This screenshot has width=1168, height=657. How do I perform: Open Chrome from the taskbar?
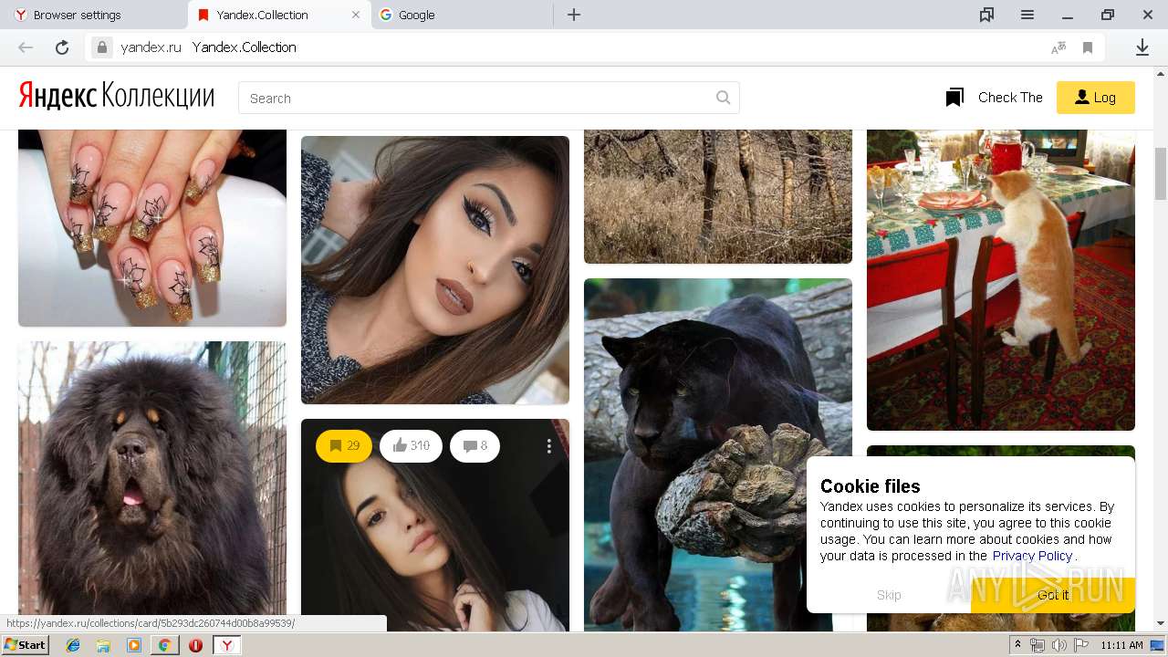click(x=164, y=645)
